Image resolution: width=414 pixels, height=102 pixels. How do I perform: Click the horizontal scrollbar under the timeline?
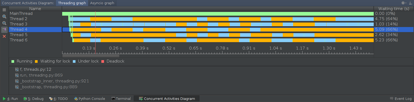91,56
